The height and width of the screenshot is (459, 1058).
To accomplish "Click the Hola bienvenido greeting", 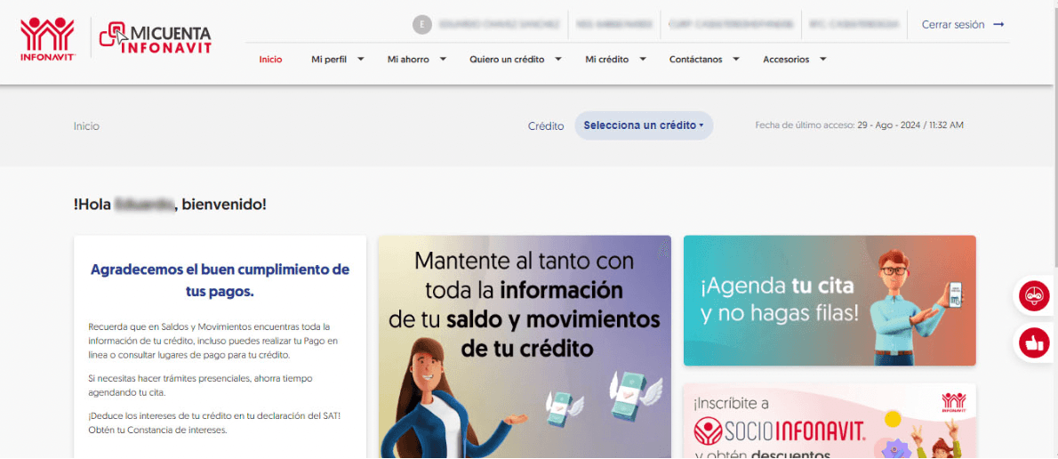I will point(170,204).
